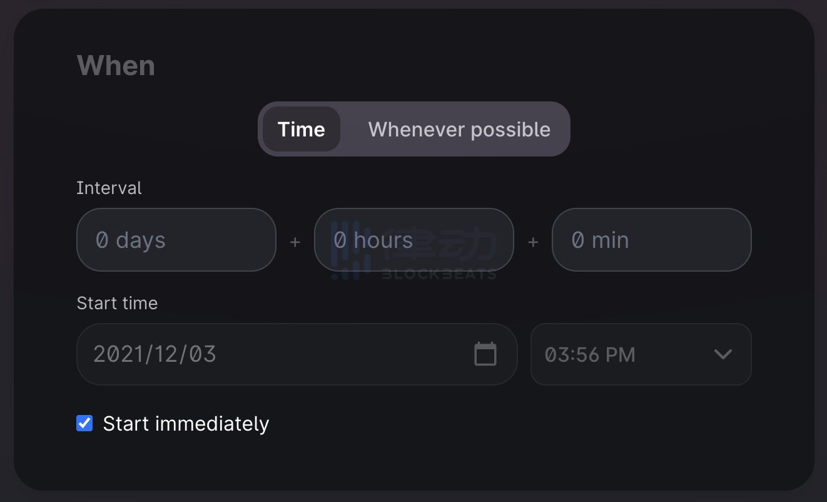Viewport: 827px width, 502px height.
Task: Uncheck the Start immediately checkbox
Action: [x=84, y=423]
